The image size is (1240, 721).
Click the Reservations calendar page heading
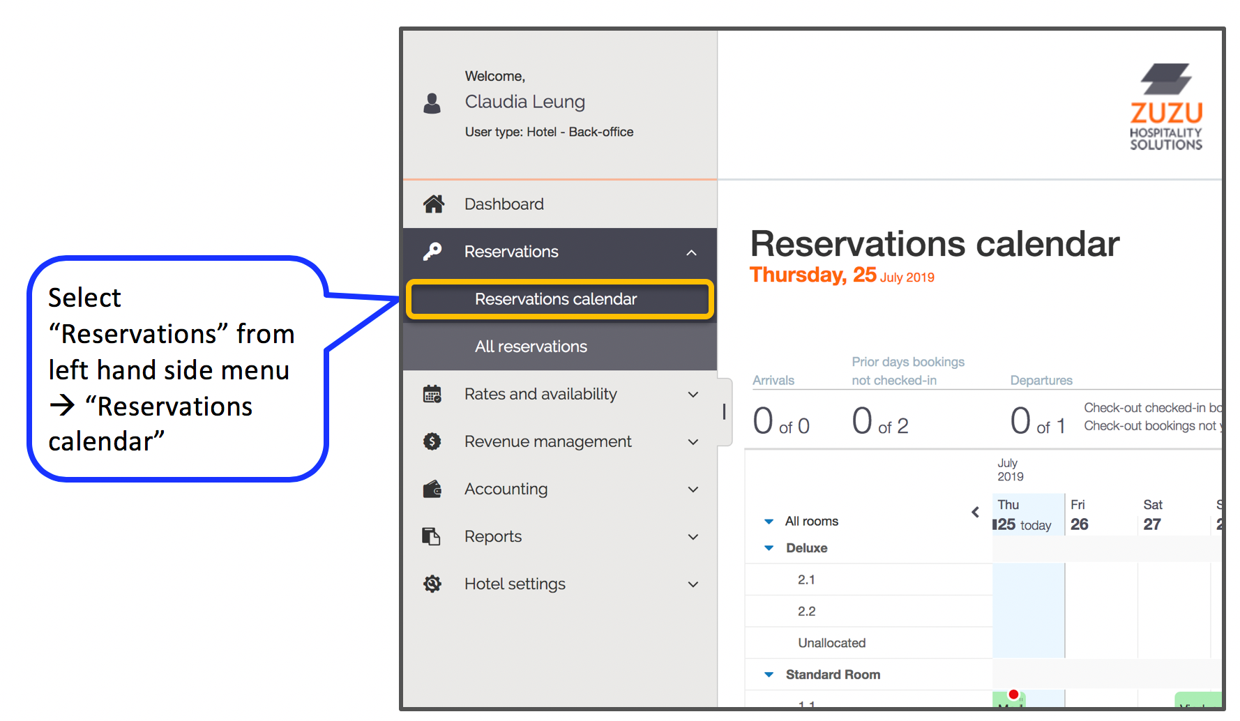coord(935,244)
